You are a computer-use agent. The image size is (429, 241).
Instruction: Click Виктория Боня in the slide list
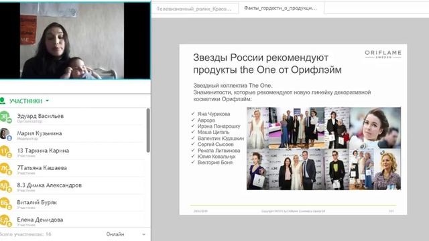pyautogui.click(x=215, y=163)
